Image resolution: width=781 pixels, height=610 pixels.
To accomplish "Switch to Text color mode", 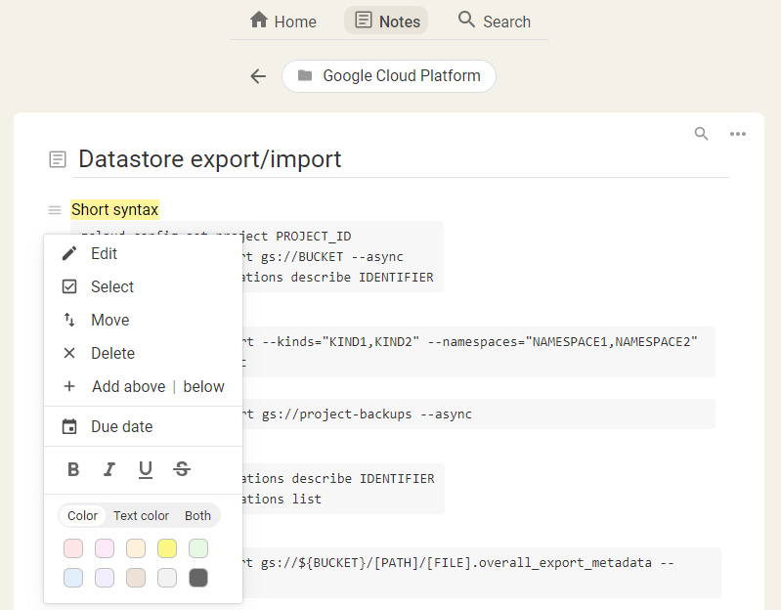I will click(x=141, y=515).
